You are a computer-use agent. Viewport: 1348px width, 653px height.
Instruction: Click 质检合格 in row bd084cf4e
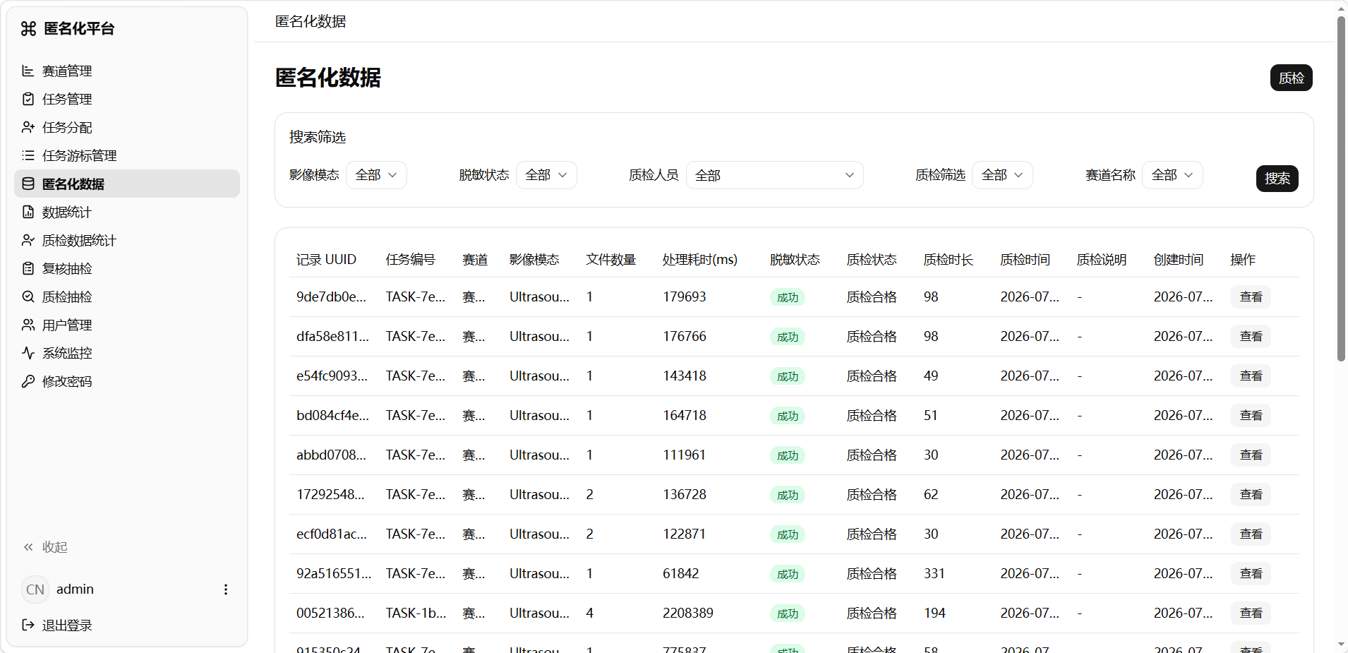872,416
